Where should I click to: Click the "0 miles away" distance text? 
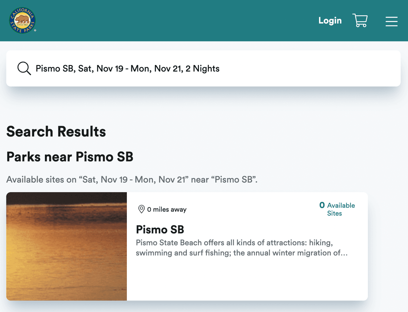tap(167, 209)
